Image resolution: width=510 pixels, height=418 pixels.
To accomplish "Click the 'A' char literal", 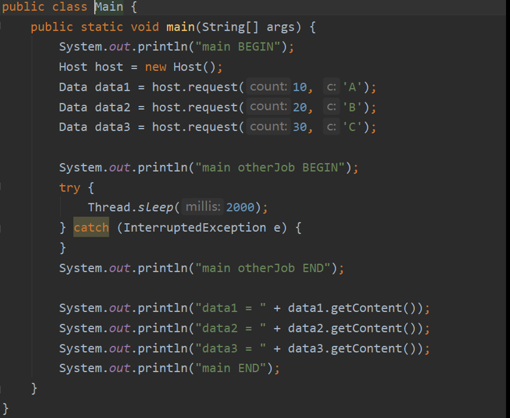I will coord(352,87).
